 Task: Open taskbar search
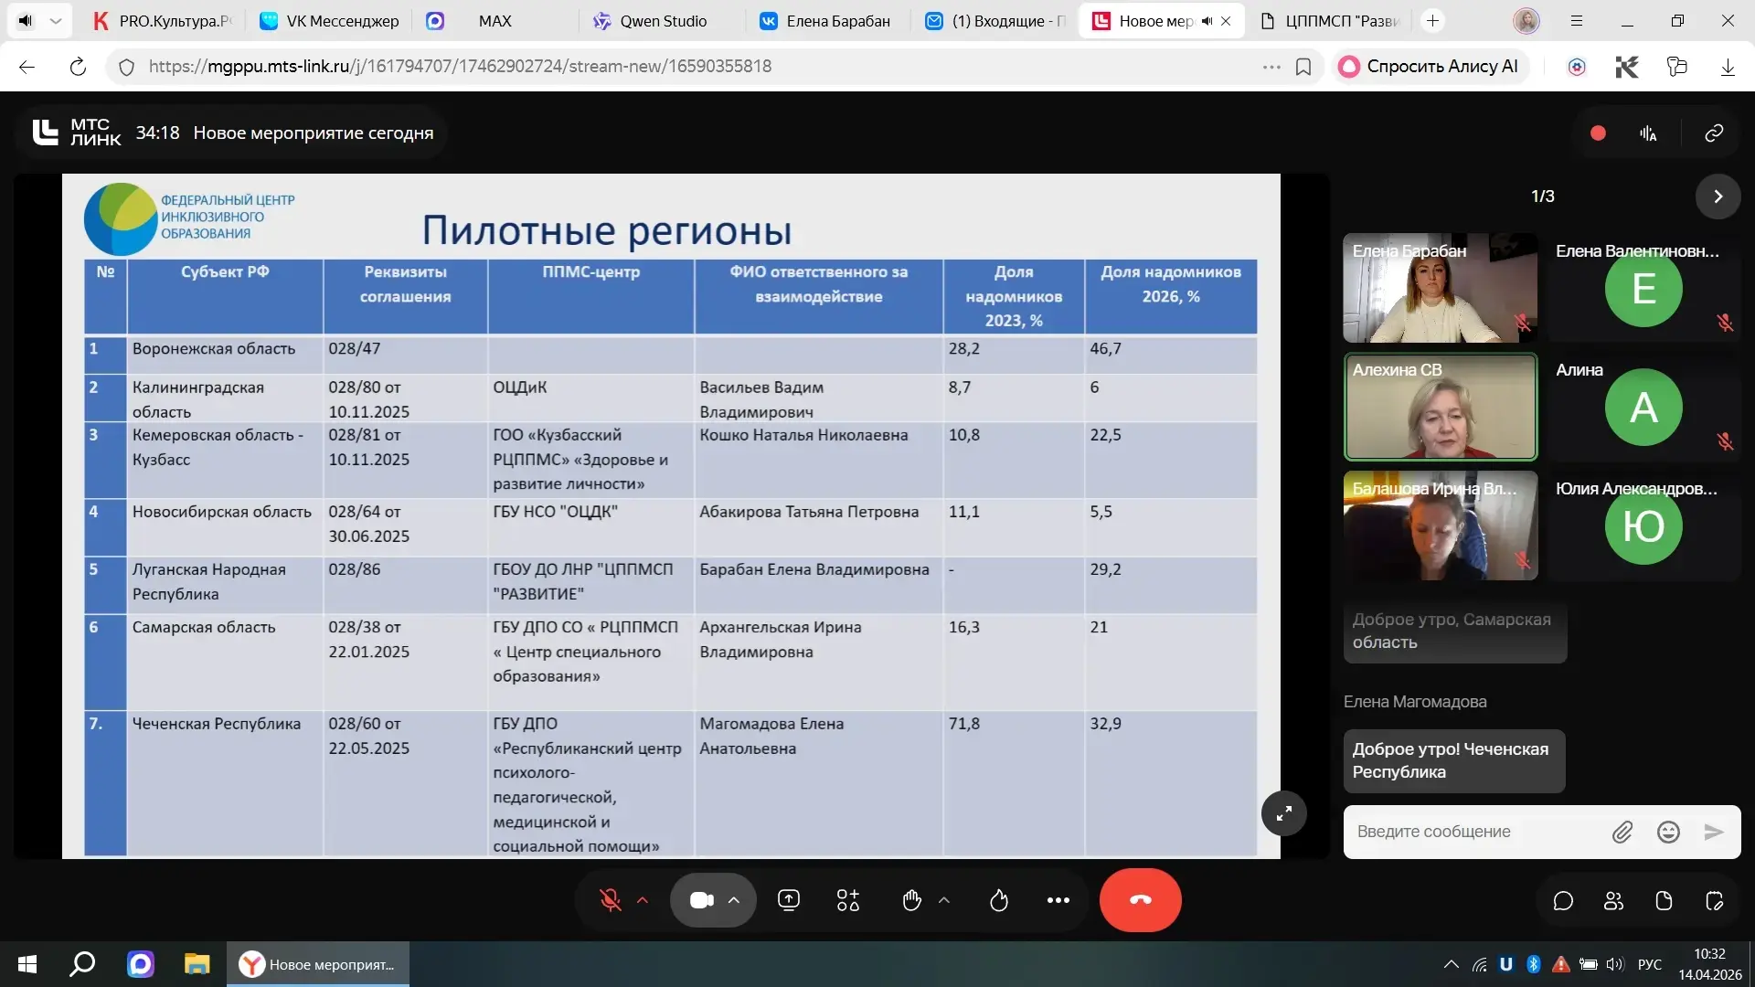[83, 964]
